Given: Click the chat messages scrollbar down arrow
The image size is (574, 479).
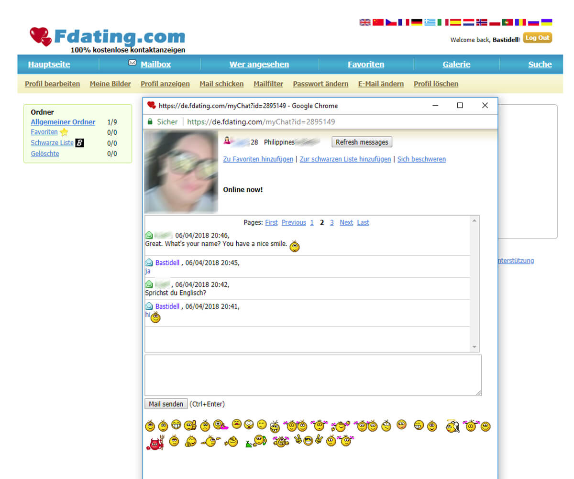Looking at the screenshot, I should tap(475, 347).
